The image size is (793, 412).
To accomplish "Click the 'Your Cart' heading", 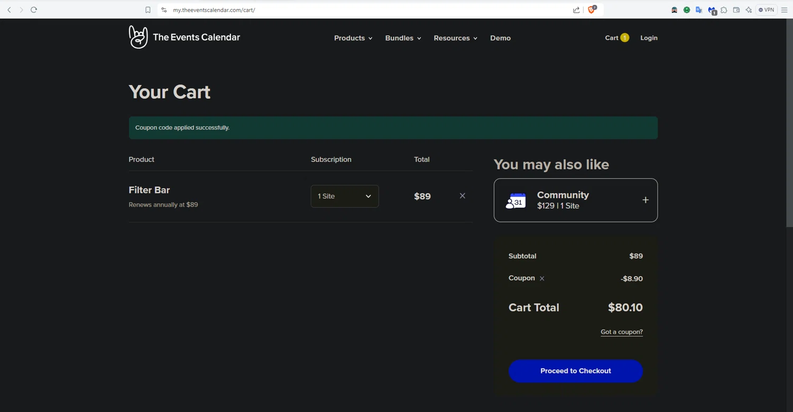I will pyautogui.click(x=170, y=92).
